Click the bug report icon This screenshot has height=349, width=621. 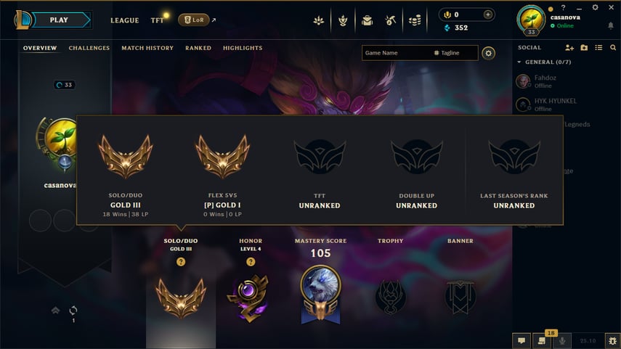point(613,340)
